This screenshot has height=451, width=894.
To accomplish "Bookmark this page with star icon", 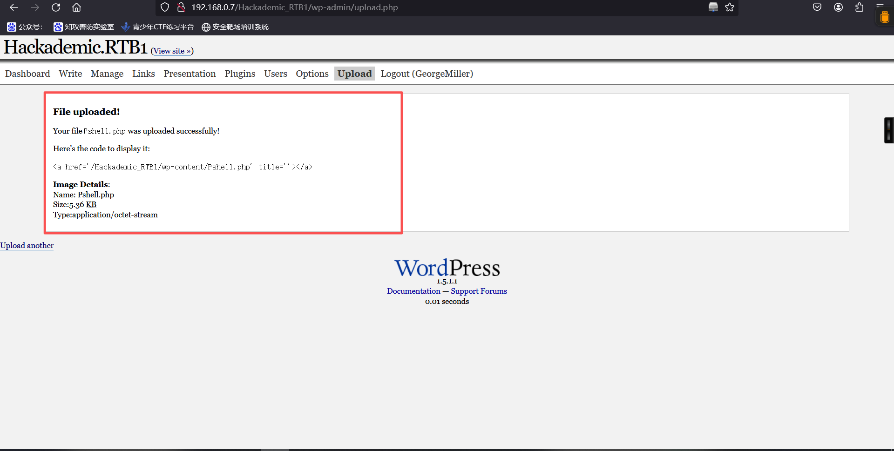I will pos(730,7).
